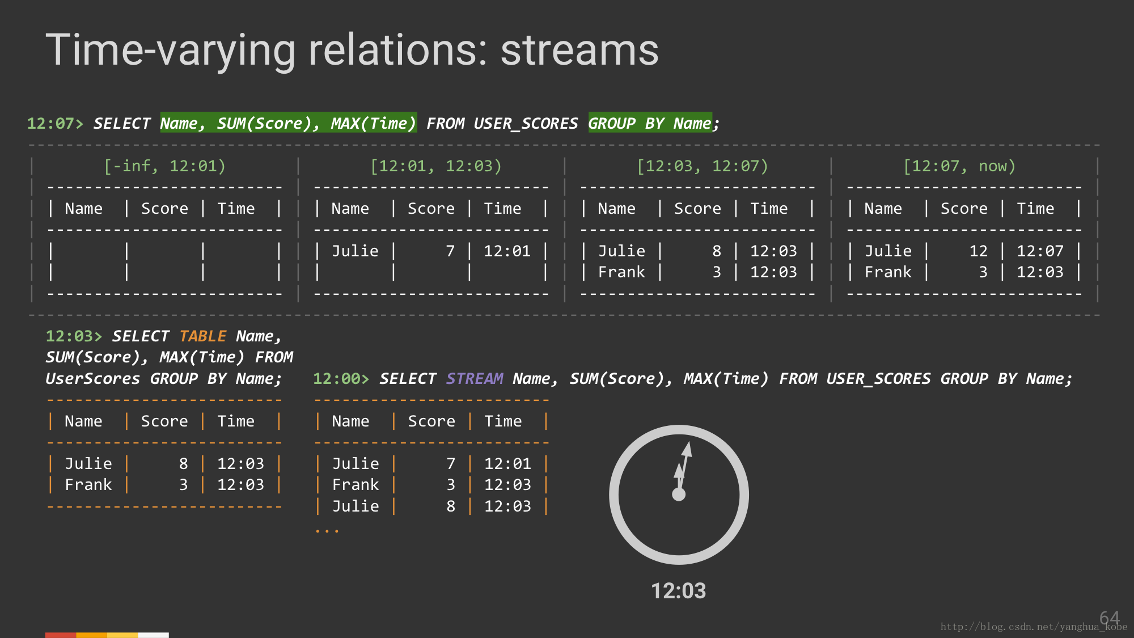The image size is (1134, 638).
Task: Click the slide title 'Time-varying relations: streams'
Action: click(352, 50)
